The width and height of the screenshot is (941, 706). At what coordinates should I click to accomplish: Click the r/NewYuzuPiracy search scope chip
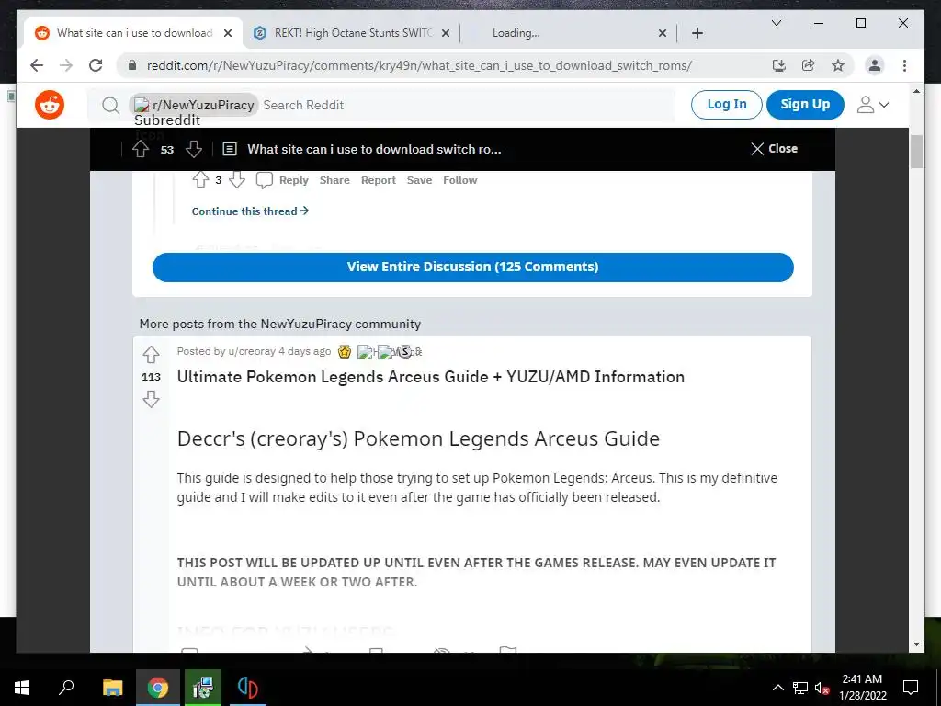click(194, 105)
